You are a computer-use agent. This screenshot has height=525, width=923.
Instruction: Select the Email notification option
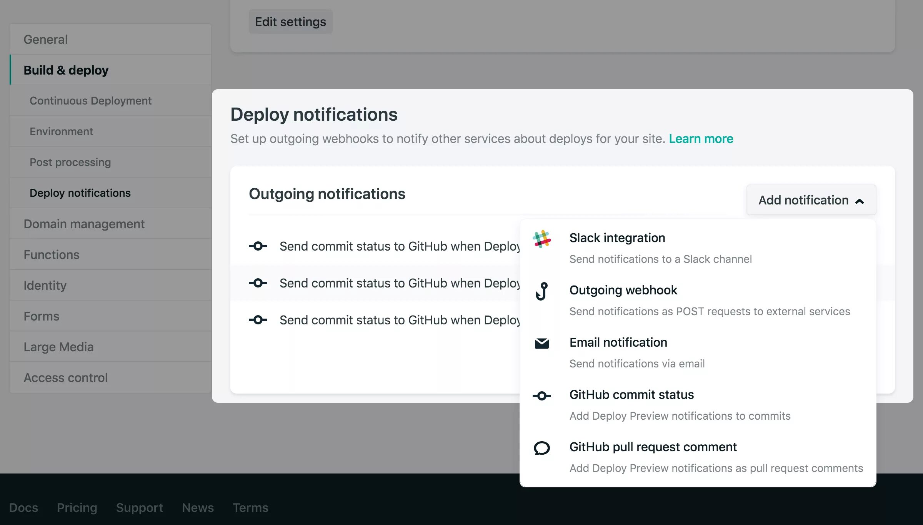(x=618, y=342)
